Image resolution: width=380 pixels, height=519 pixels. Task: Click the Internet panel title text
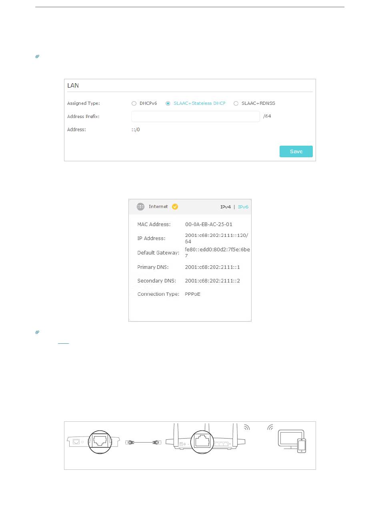(158, 206)
